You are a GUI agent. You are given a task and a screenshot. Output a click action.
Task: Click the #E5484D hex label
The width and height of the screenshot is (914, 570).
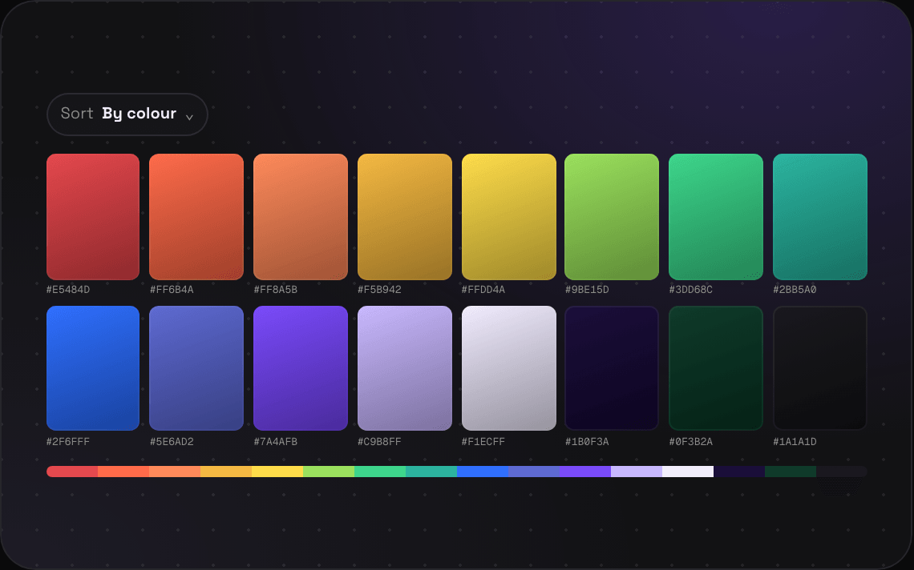click(x=68, y=289)
